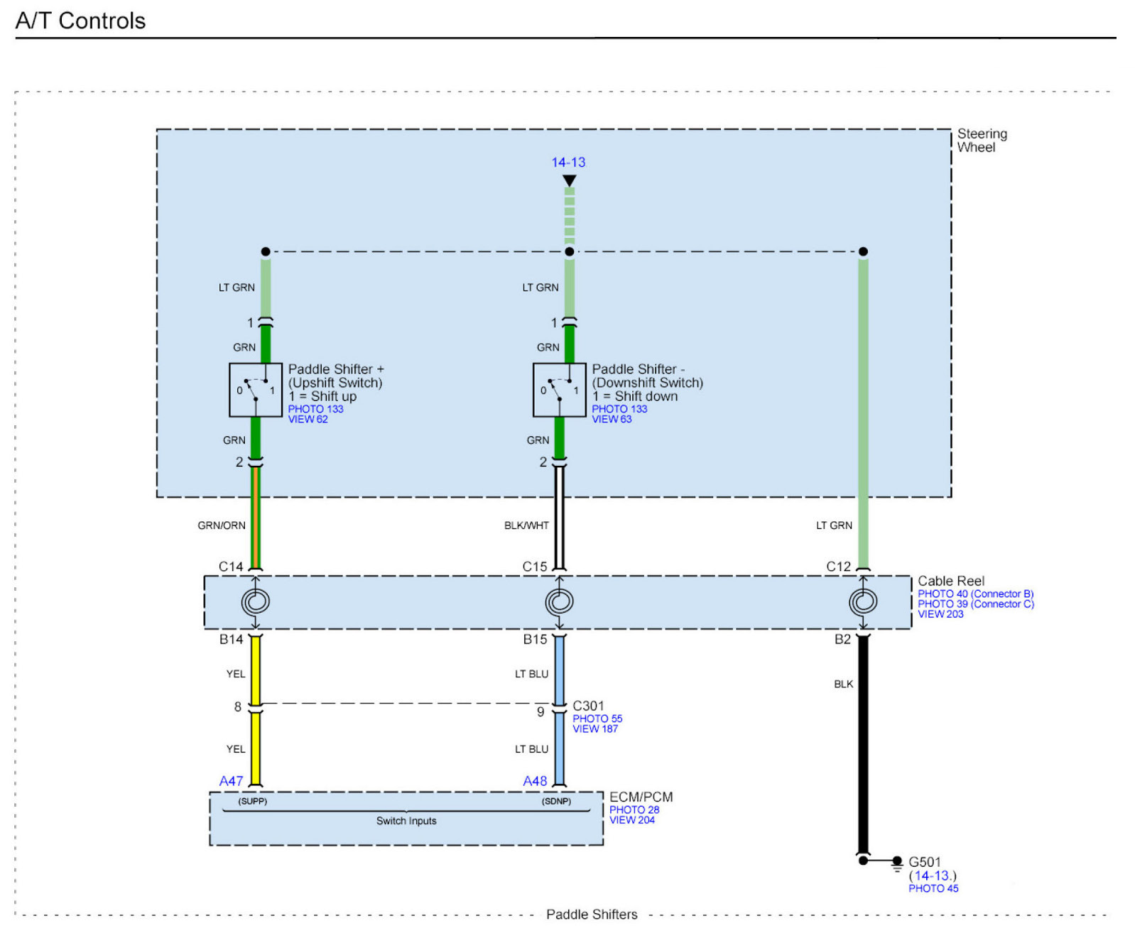
Task: Open the PHOTO 45 ground link
Action: [x=933, y=888]
